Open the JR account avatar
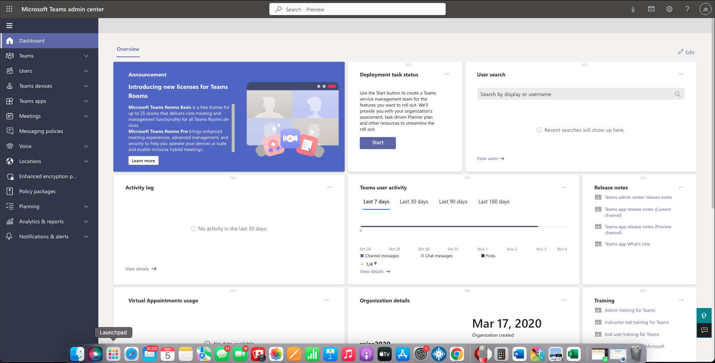Screen dimensions: 715x363 pos(705,9)
